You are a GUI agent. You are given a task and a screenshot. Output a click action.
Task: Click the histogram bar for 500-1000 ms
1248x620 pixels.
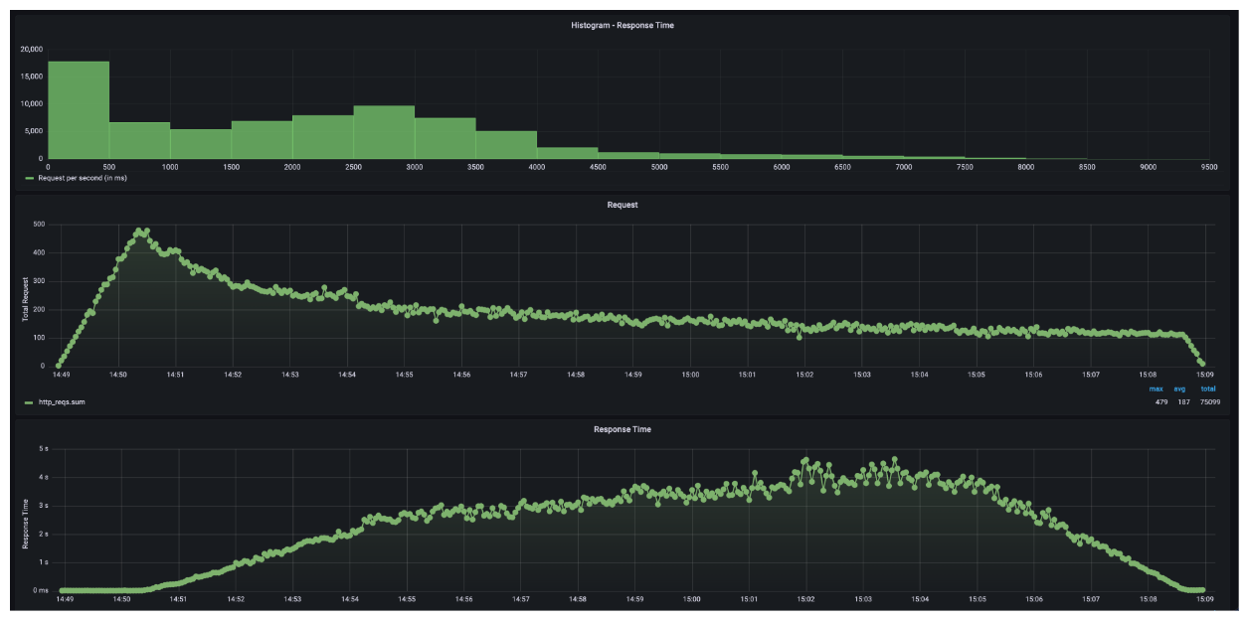139,140
